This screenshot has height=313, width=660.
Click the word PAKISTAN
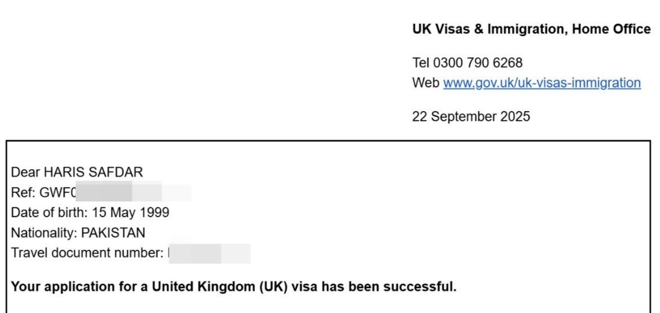pyautogui.click(x=113, y=232)
